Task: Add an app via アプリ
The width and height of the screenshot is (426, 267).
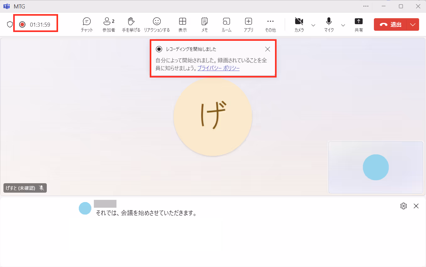Action: pos(248,25)
